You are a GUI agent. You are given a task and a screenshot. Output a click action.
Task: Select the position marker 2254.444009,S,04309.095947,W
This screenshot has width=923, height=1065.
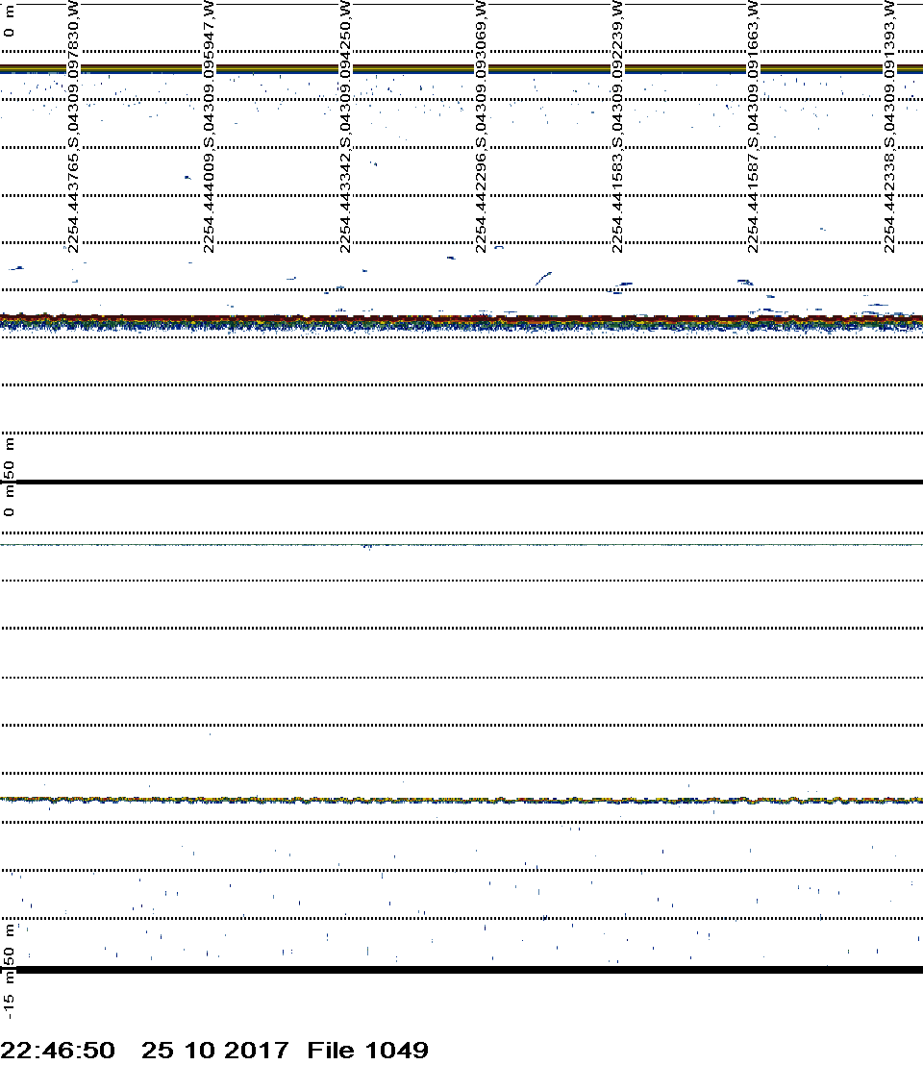pyautogui.click(x=210, y=127)
